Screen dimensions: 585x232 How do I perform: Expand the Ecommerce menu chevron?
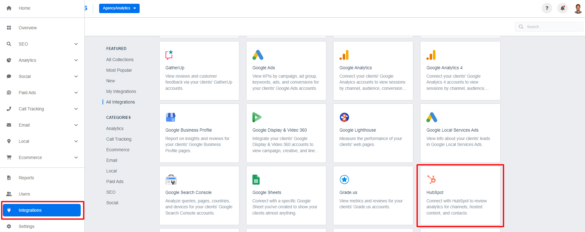[x=76, y=157]
